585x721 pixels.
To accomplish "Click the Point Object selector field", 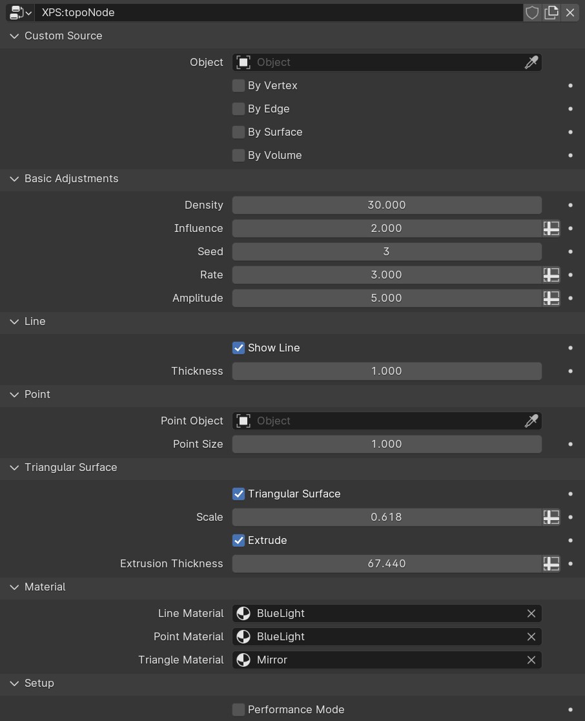I will pos(387,421).
